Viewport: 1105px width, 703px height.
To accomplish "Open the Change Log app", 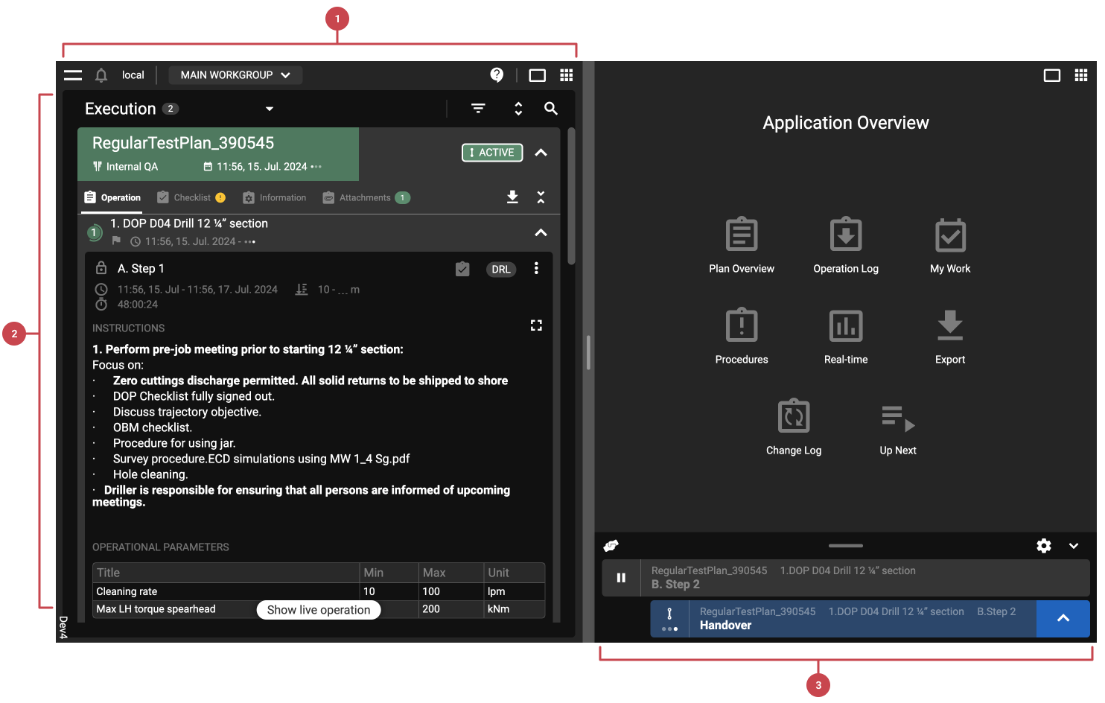I will tap(793, 426).
